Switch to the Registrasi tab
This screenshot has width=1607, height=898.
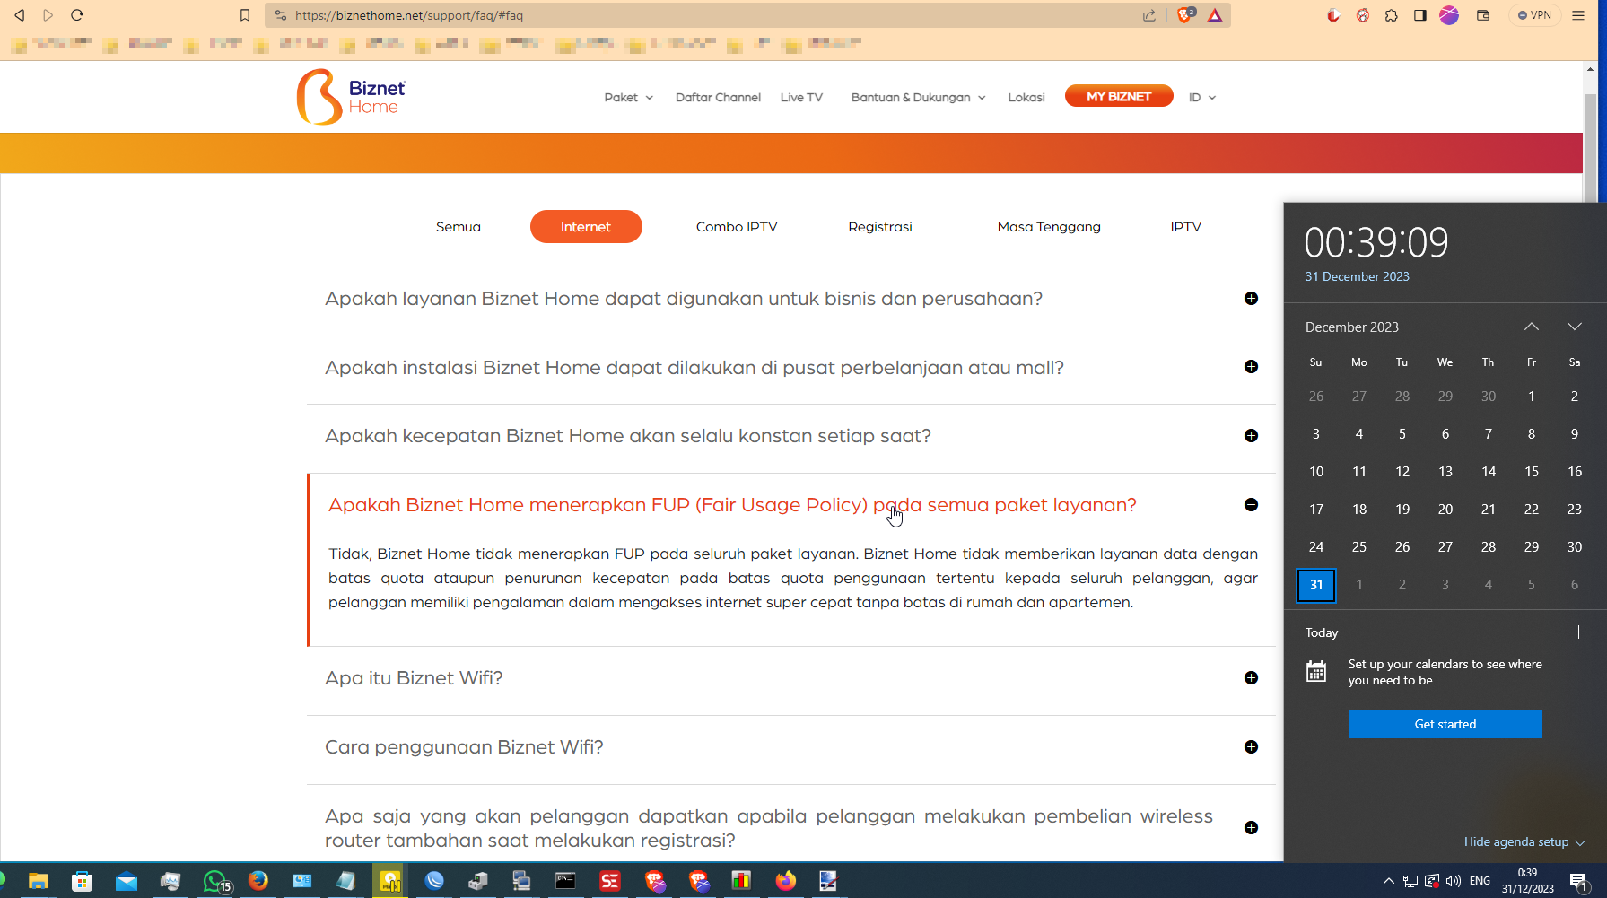pos(880,226)
